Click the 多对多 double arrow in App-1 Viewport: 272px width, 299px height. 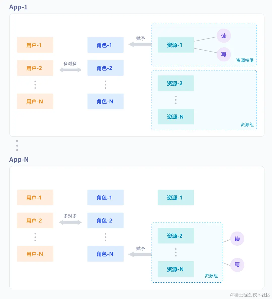point(70,70)
